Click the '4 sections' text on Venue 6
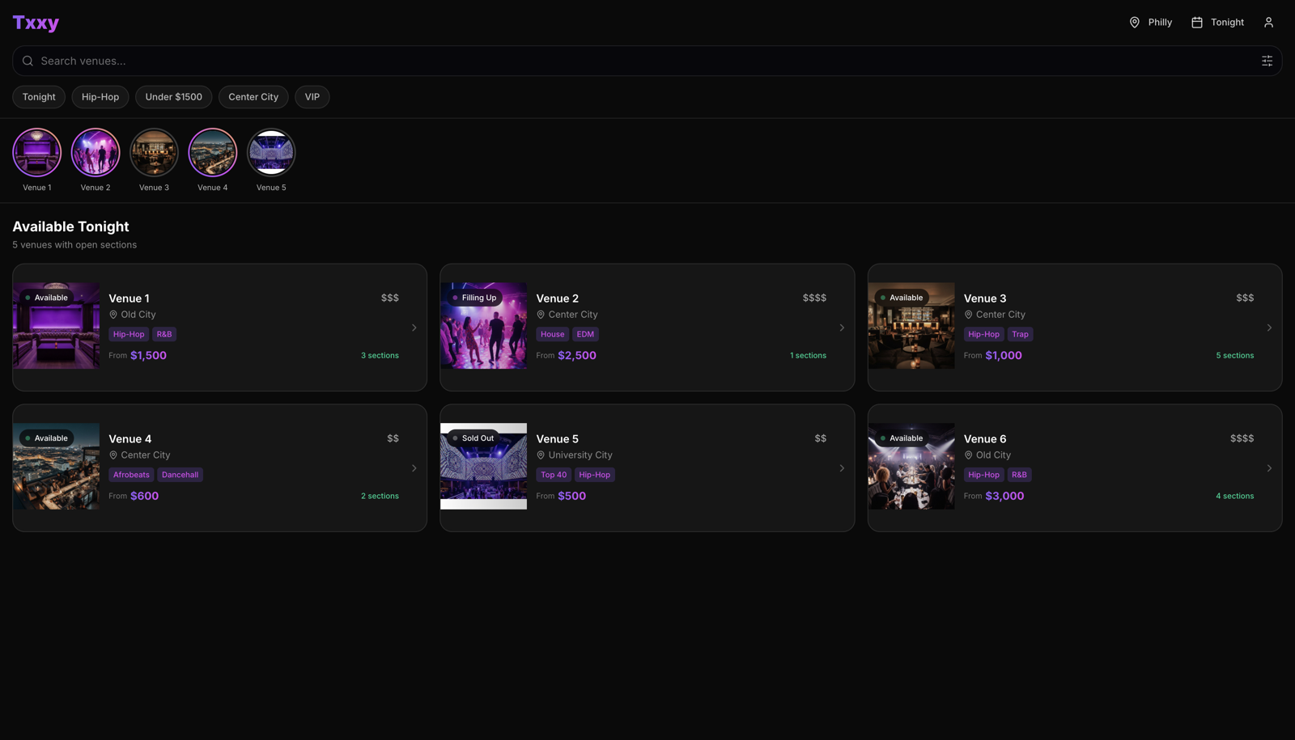The width and height of the screenshot is (1295, 740). coord(1234,497)
